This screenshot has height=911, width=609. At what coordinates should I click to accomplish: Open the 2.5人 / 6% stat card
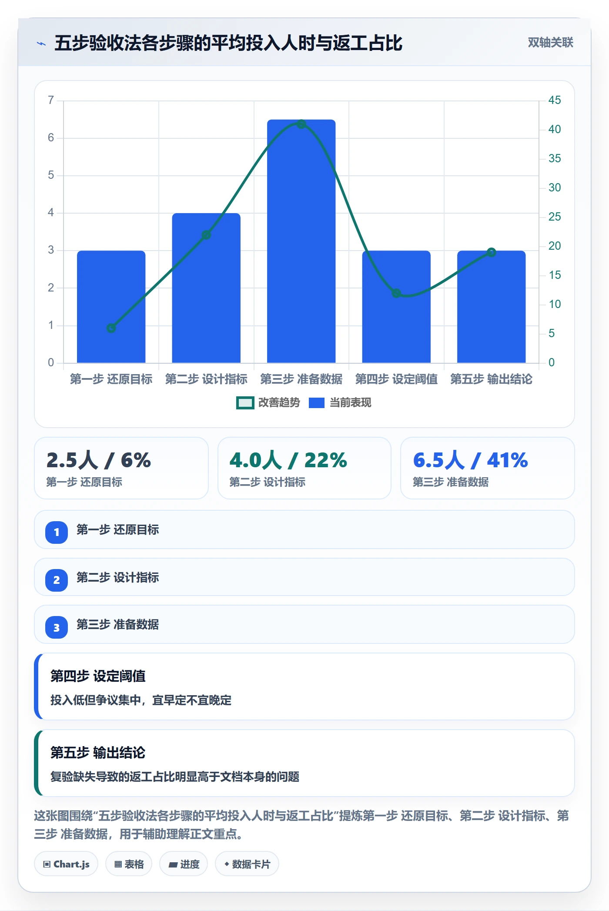tap(121, 468)
